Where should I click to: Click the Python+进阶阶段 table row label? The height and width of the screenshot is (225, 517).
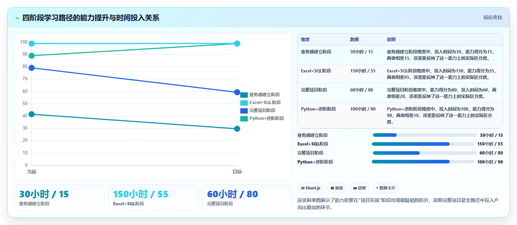click(x=318, y=109)
